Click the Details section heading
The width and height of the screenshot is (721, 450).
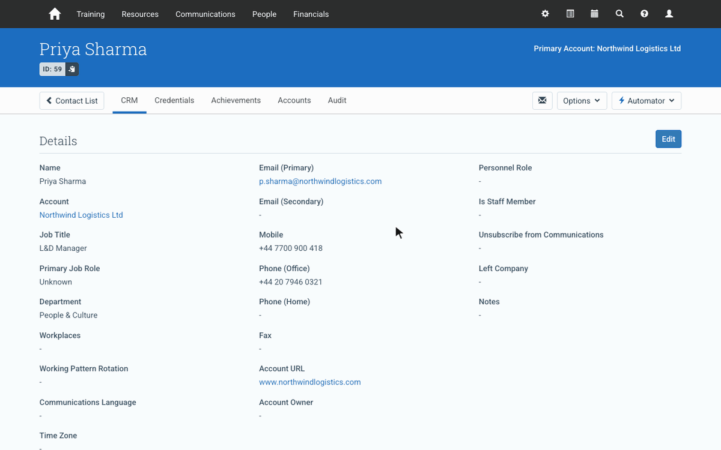tap(58, 141)
